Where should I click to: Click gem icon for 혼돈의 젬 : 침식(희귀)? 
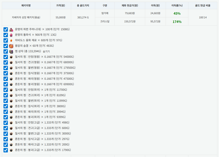pos(11,106)
